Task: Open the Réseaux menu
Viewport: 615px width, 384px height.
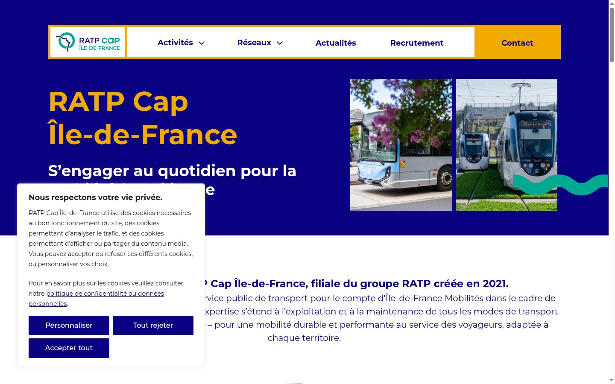Action: (x=254, y=43)
